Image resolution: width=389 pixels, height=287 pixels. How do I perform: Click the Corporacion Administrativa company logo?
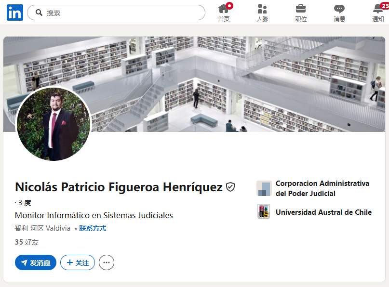(x=264, y=188)
